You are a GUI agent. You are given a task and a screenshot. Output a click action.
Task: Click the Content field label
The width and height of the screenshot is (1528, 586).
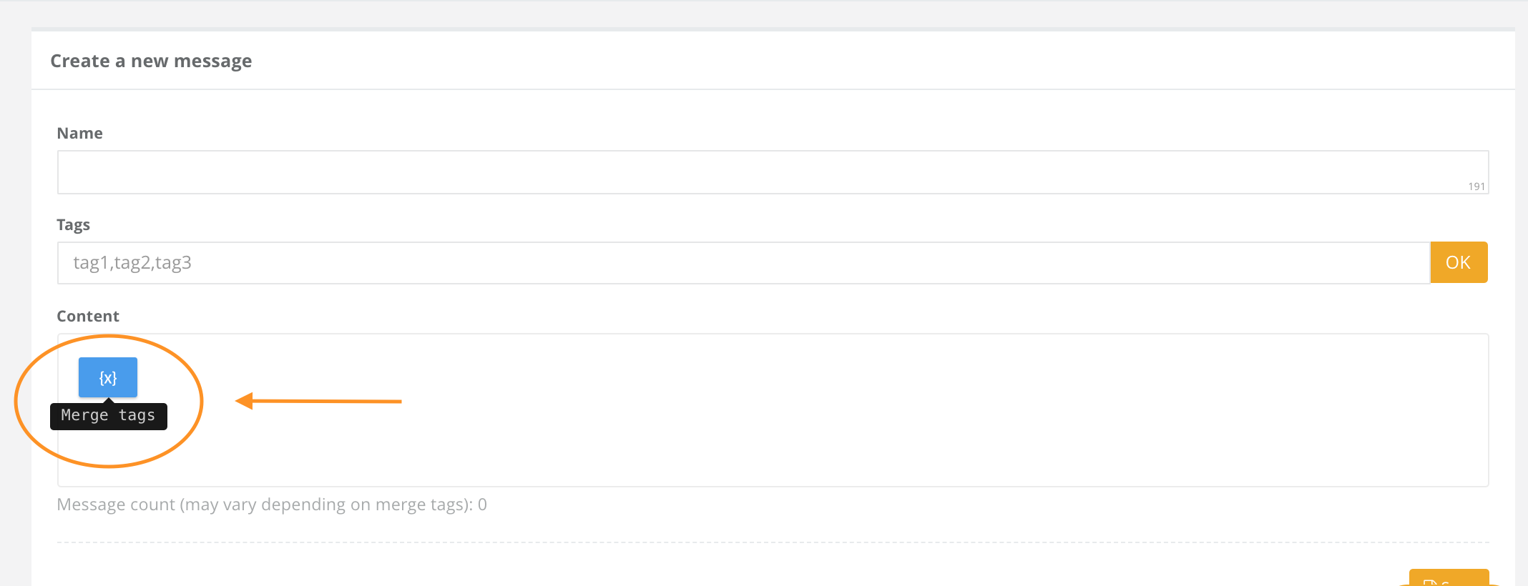[88, 316]
